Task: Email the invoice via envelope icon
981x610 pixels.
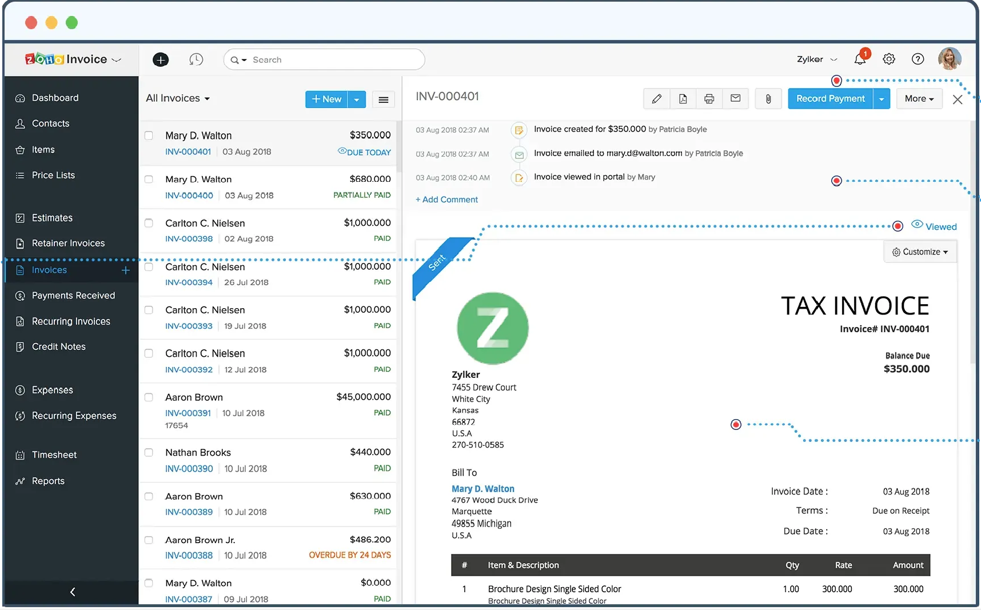Action: (736, 98)
